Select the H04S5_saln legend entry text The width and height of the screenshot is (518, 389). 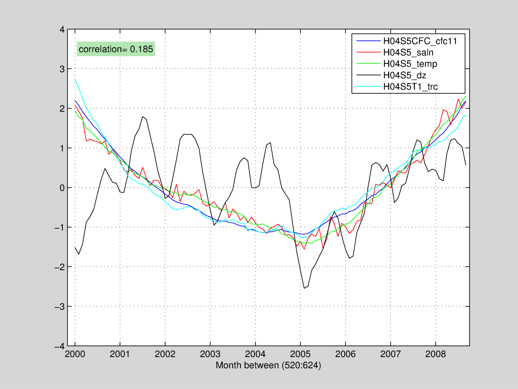click(x=408, y=52)
